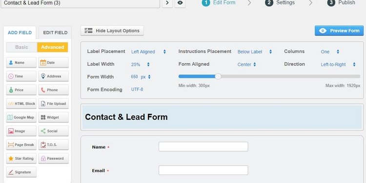Open the Instructions Placement dropdown
Screen dimensions: 366x183
(255, 52)
